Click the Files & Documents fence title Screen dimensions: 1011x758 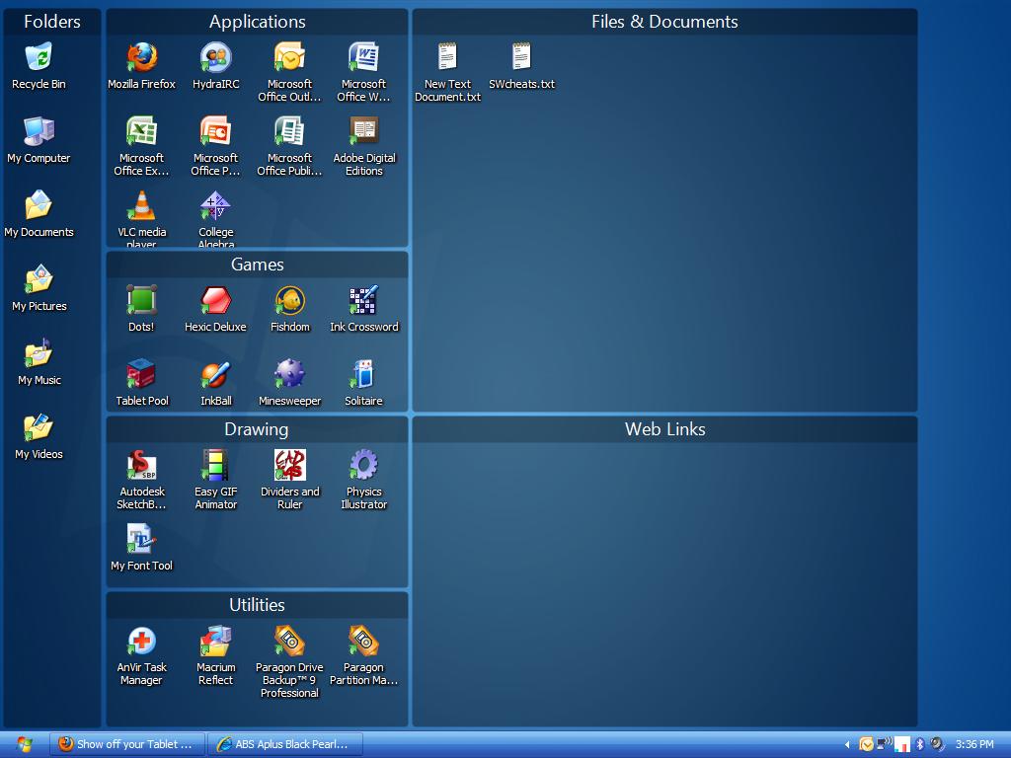click(664, 22)
